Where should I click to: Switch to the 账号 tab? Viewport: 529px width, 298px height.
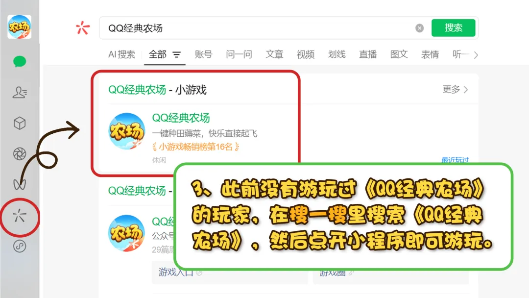[x=203, y=54]
